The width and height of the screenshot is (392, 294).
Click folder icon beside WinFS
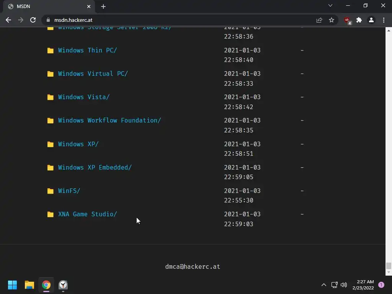[x=51, y=191]
